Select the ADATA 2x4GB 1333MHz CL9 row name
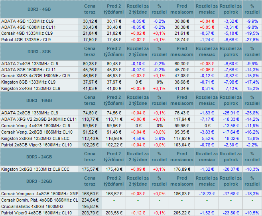This screenshot has width=262, height=216. coord(30,64)
